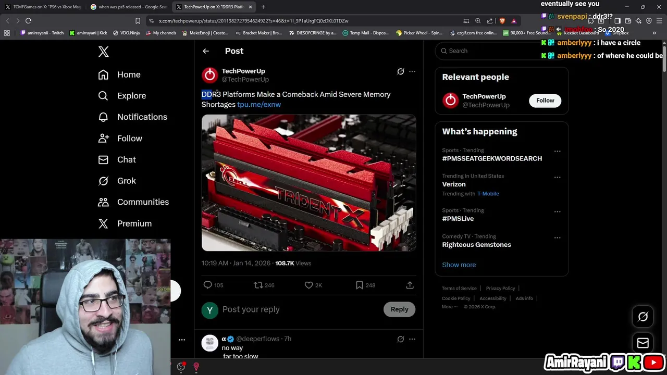Open Ads info footer link
The width and height of the screenshot is (667, 375).
(x=524, y=298)
